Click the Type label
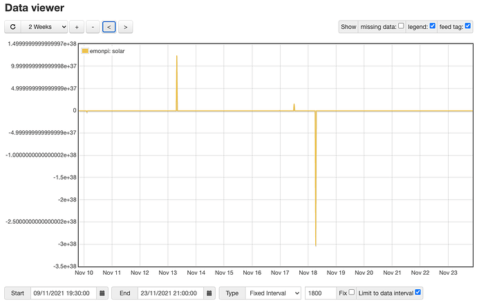The width and height of the screenshot is (477, 303). pos(232,293)
